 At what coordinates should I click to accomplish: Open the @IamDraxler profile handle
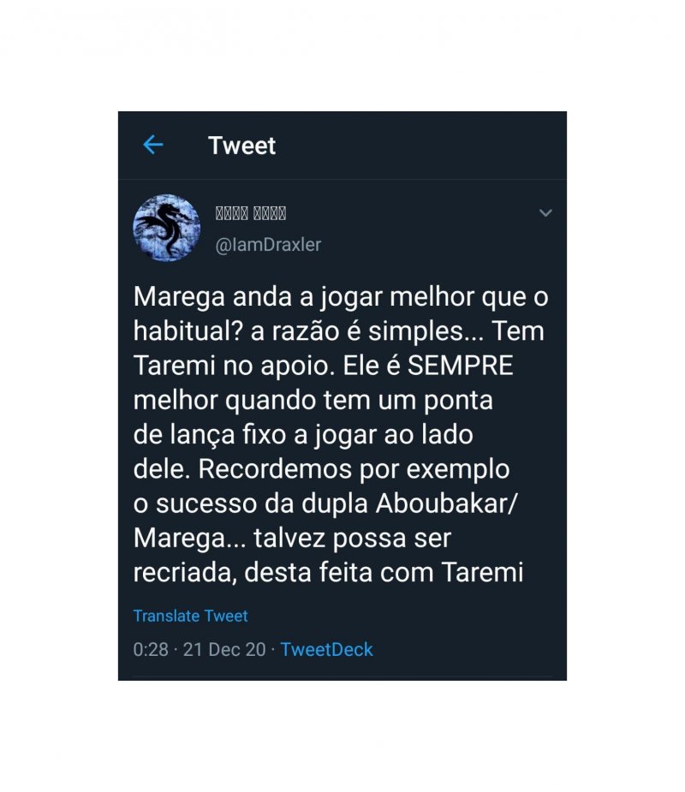(x=268, y=245)
